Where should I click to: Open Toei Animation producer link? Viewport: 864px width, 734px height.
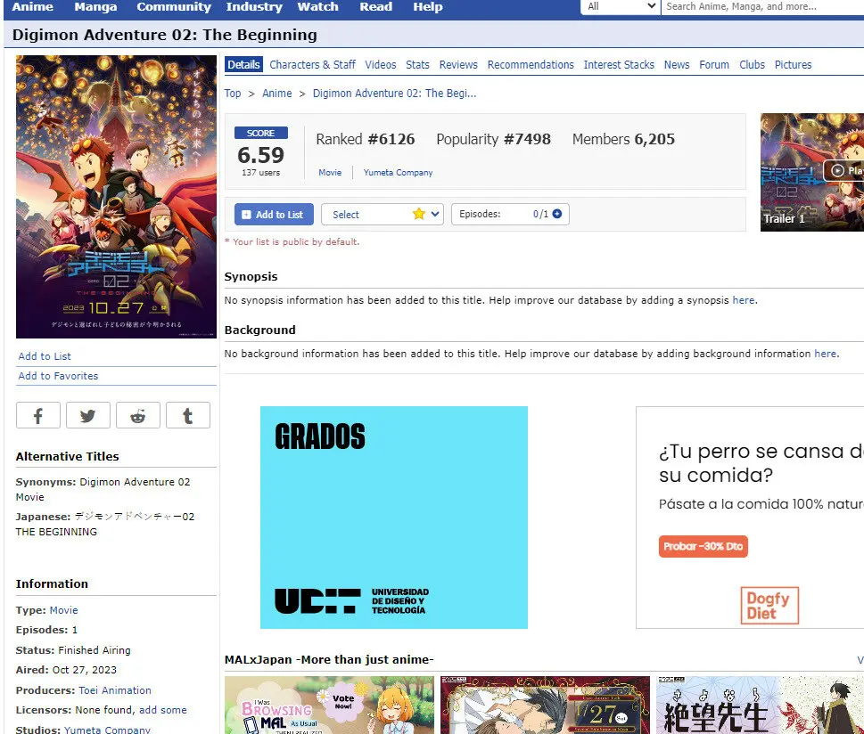coord(115,690)
